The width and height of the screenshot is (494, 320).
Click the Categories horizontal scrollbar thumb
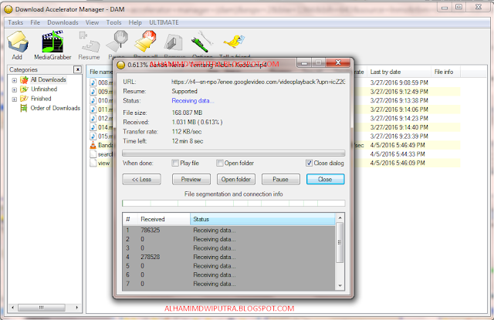coord(42,308)
